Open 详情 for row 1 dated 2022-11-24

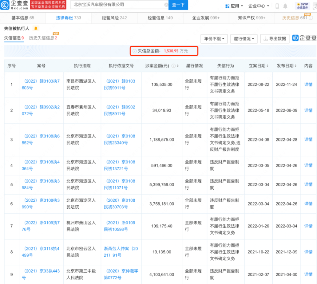tap(308, 85)
